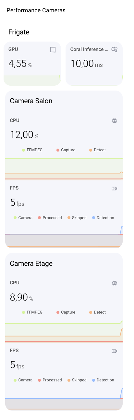Open Coral Inference 10,00 ms card

pyautogui.click(x=94, y=64)
